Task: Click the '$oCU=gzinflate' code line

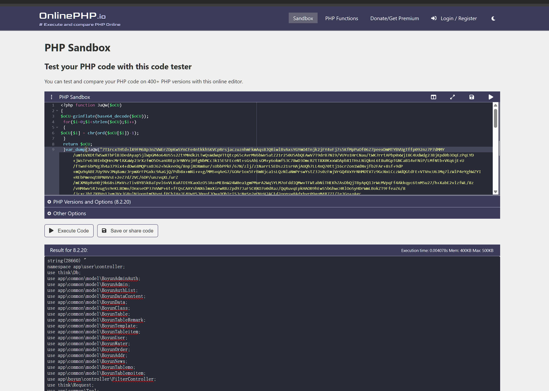Action: (105, 116)
